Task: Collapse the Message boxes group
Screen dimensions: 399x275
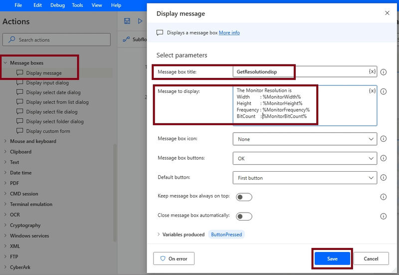Action: (5, 63)
